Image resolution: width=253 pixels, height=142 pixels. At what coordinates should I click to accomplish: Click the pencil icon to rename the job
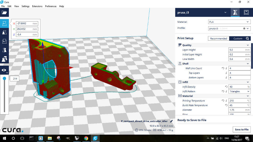click(x=171, y=121)
